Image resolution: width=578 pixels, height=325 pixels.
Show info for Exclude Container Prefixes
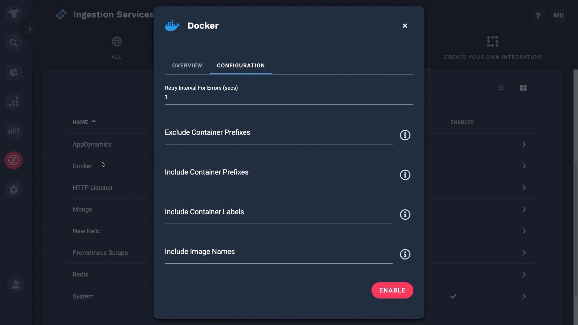coord(405,135)
